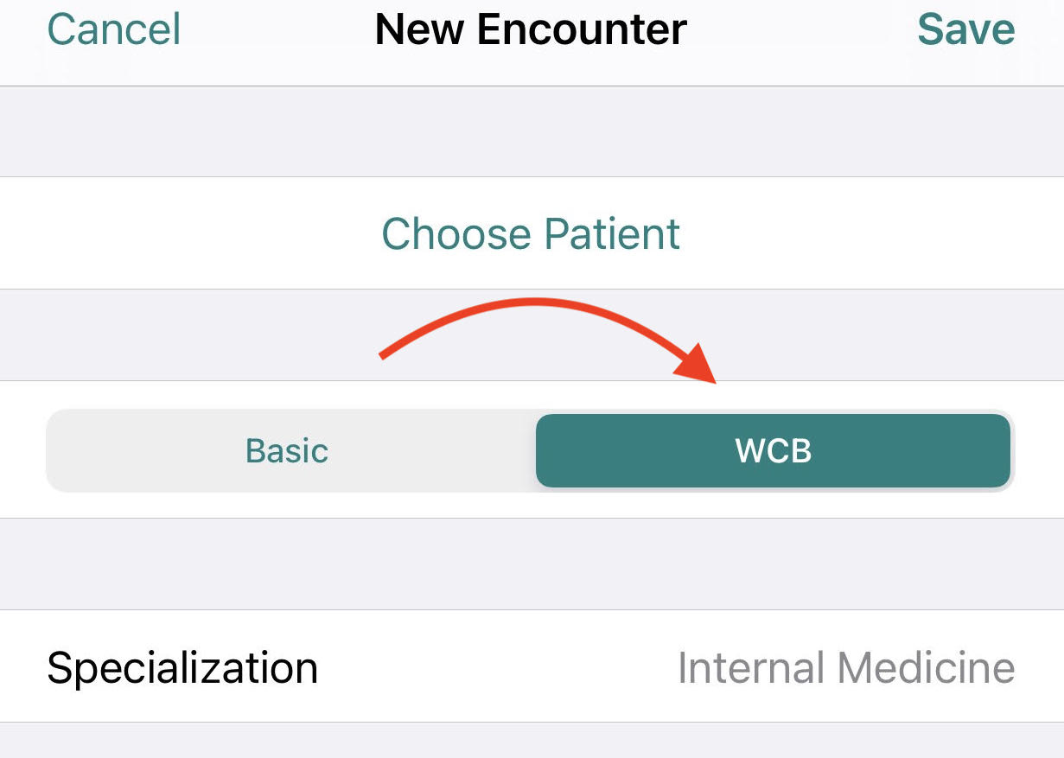Viewport: 1064px width, 758px height.
Task: Tap the Specialization row to expand options
Action: point(532,667)
